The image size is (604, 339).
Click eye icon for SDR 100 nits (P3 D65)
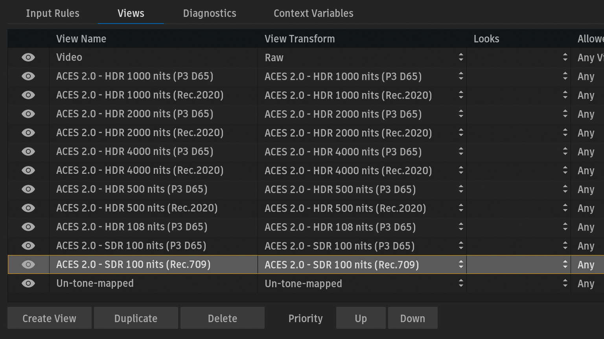(x=28, y=246)
